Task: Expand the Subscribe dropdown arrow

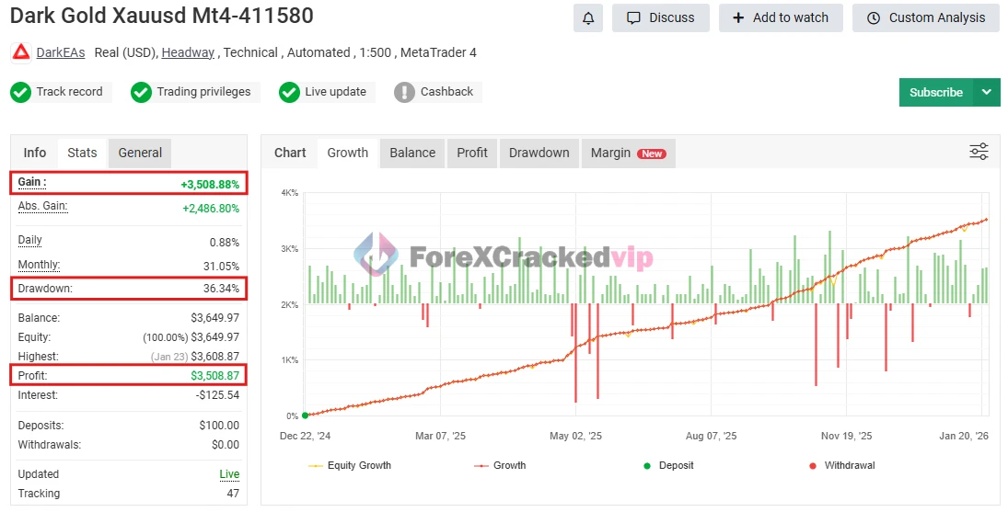Action: pos(987,92)
